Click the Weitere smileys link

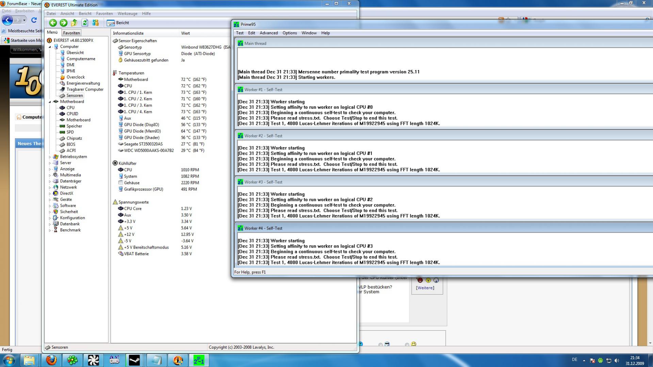[425, 288]
